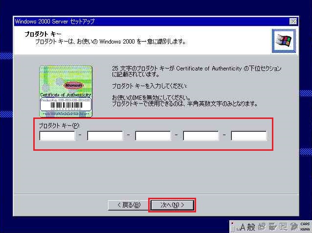The height and width of the screenshot is (233, 312).
Task: Click into the fourth product key box
Action: pyautogui.click(x=201, y=136)
